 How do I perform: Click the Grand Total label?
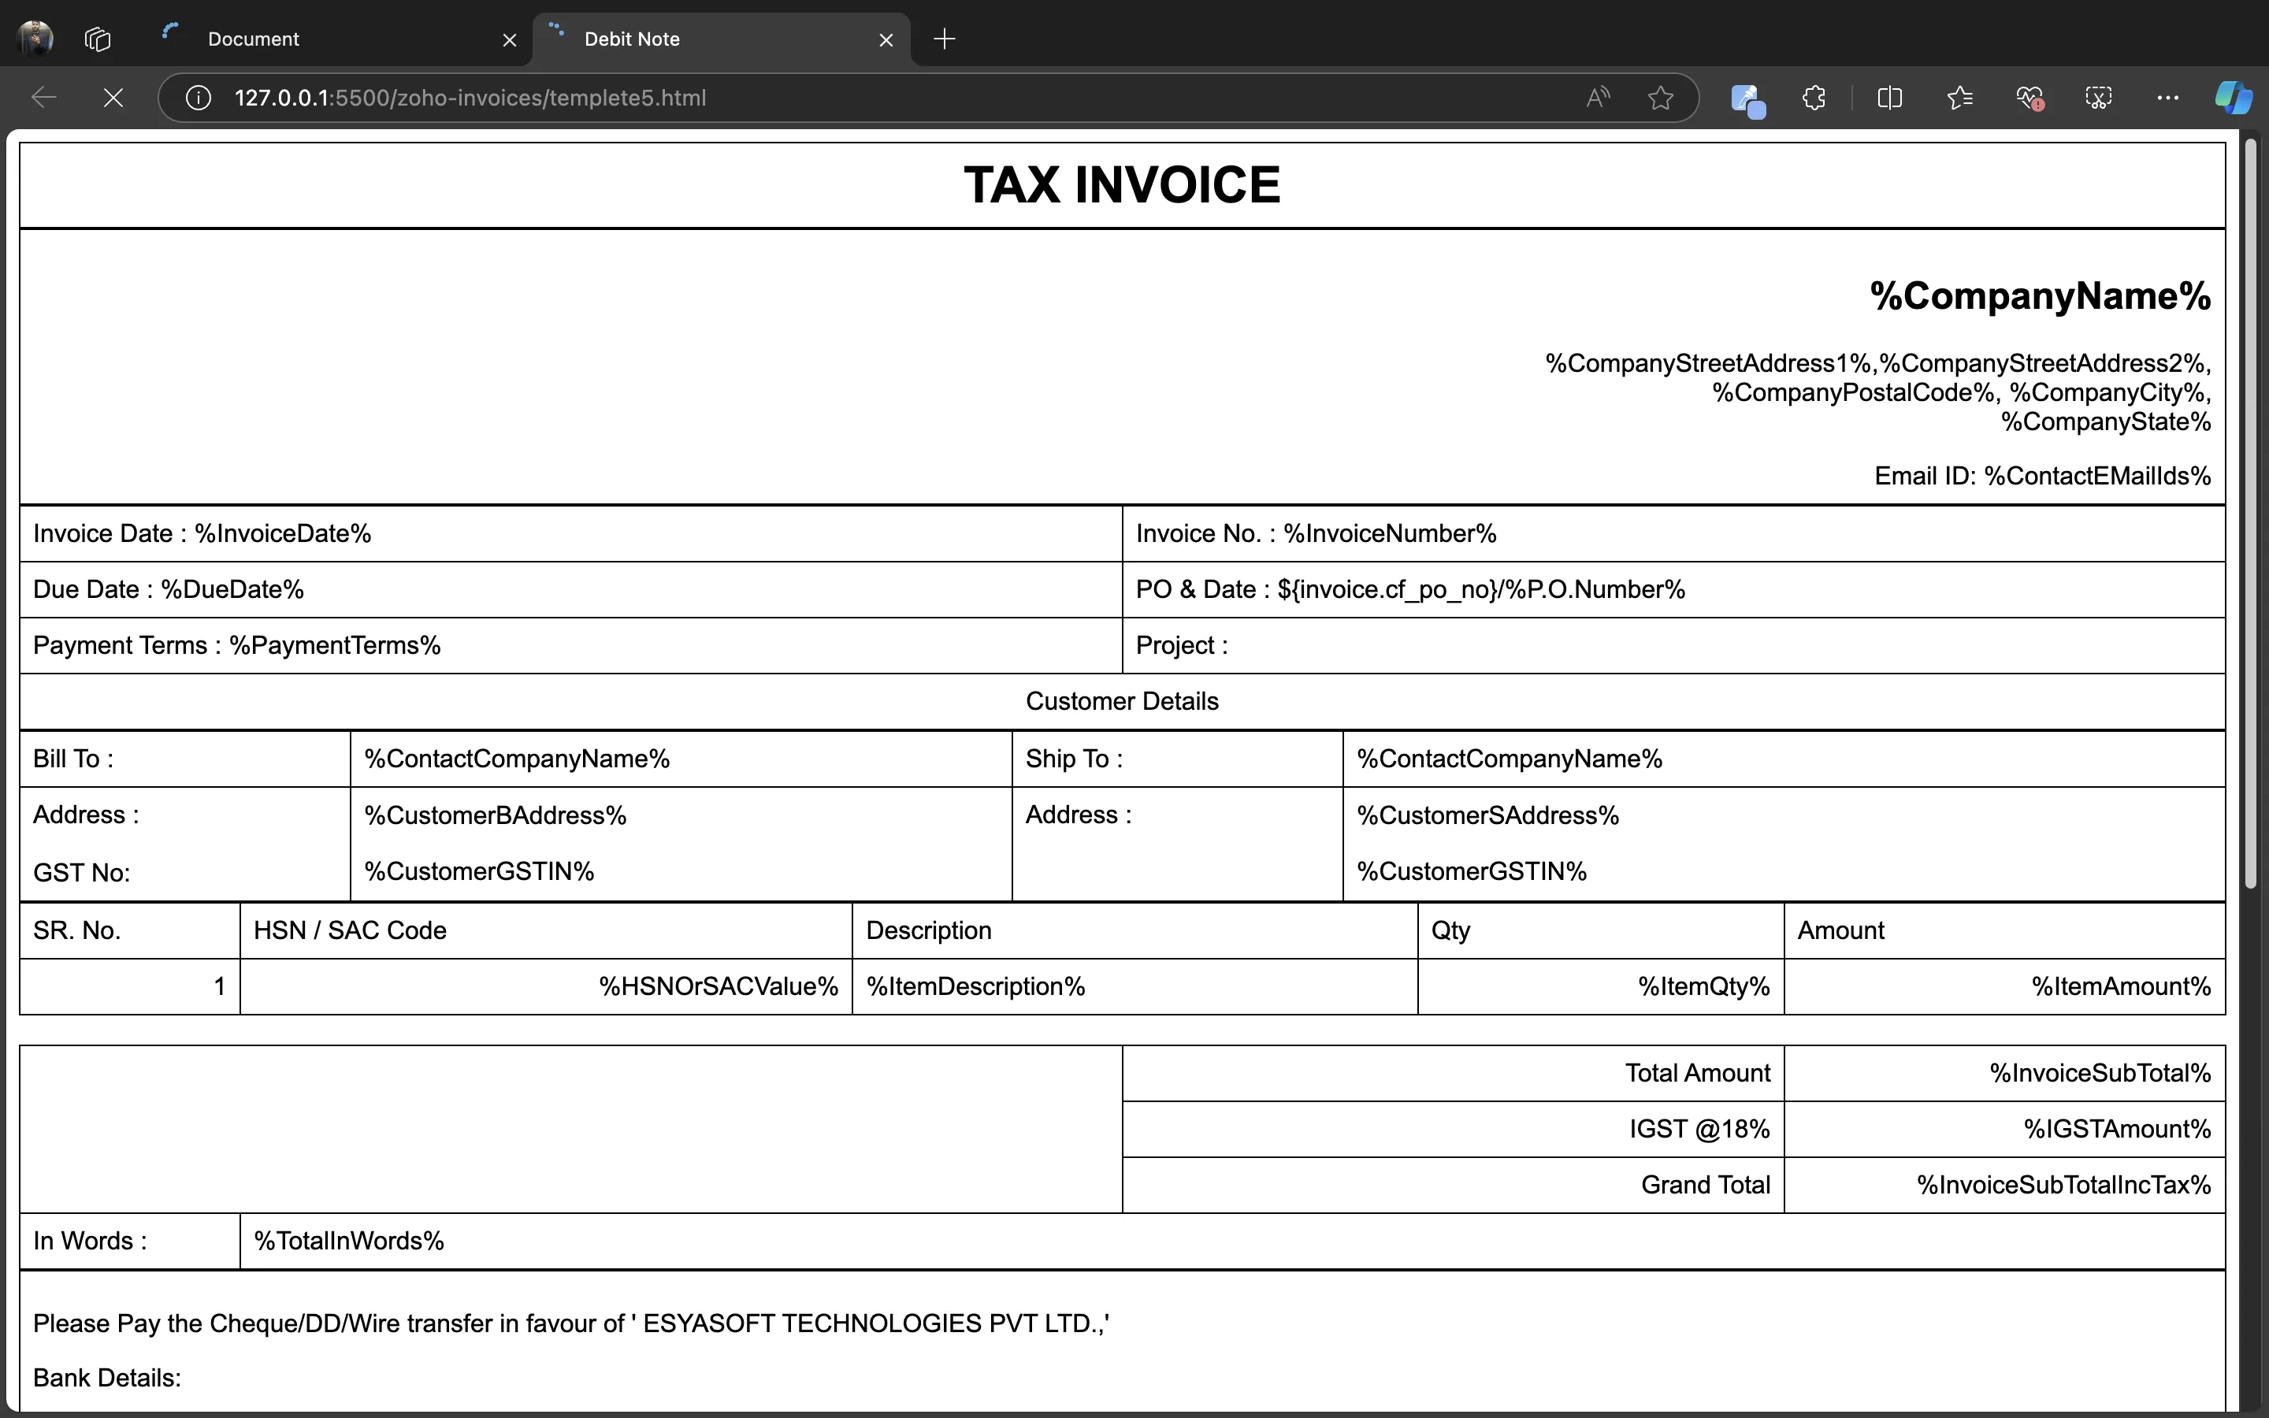coord(1706,1186)
